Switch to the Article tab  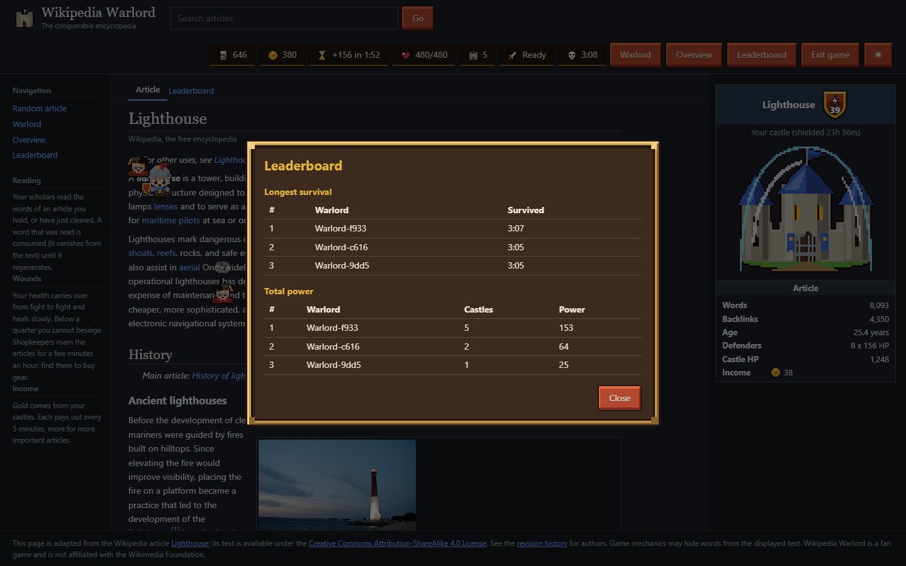(148, 90)
